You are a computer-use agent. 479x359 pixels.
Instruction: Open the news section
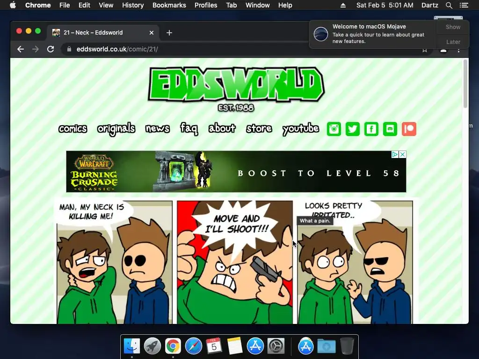click(x=157, y=129)
